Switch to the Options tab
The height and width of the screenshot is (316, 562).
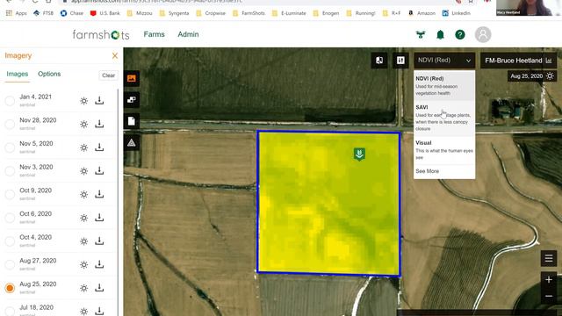click(x=49, y=74)
